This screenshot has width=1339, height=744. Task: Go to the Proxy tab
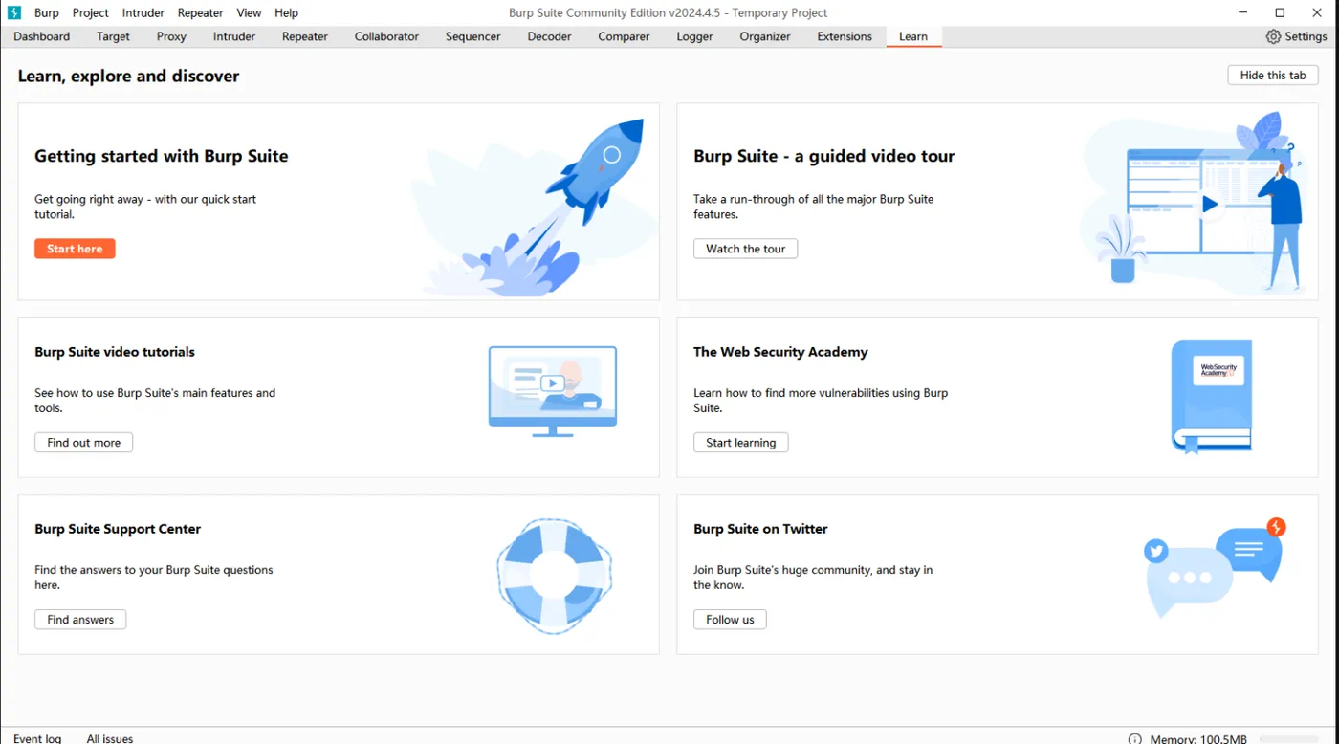point(171,36)
